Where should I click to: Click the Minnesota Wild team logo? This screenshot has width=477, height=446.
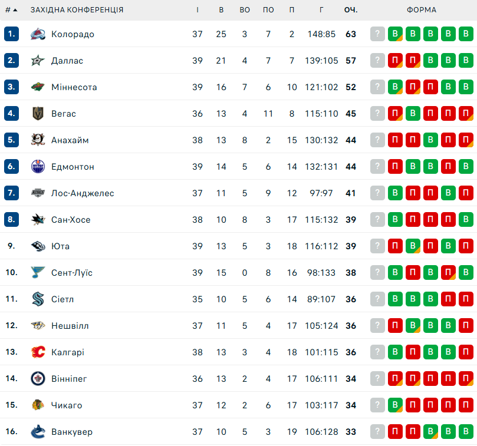tap(38, 87)
